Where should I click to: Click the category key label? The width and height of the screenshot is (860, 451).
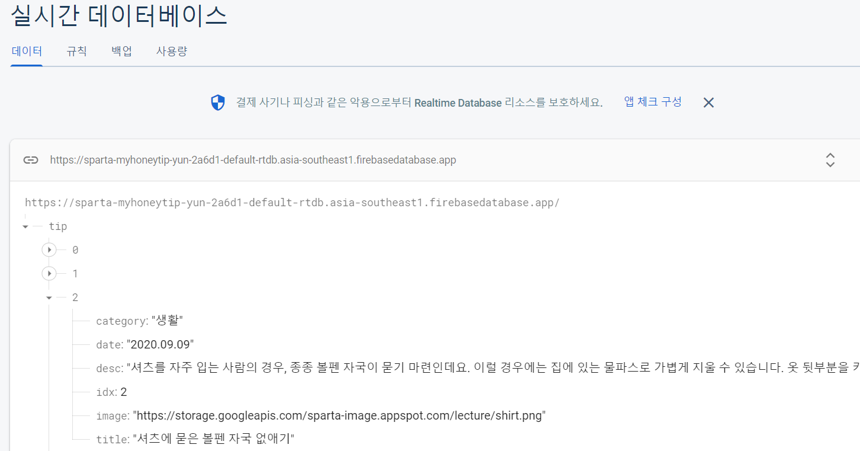pyautogui.click(x=121, y=321)
